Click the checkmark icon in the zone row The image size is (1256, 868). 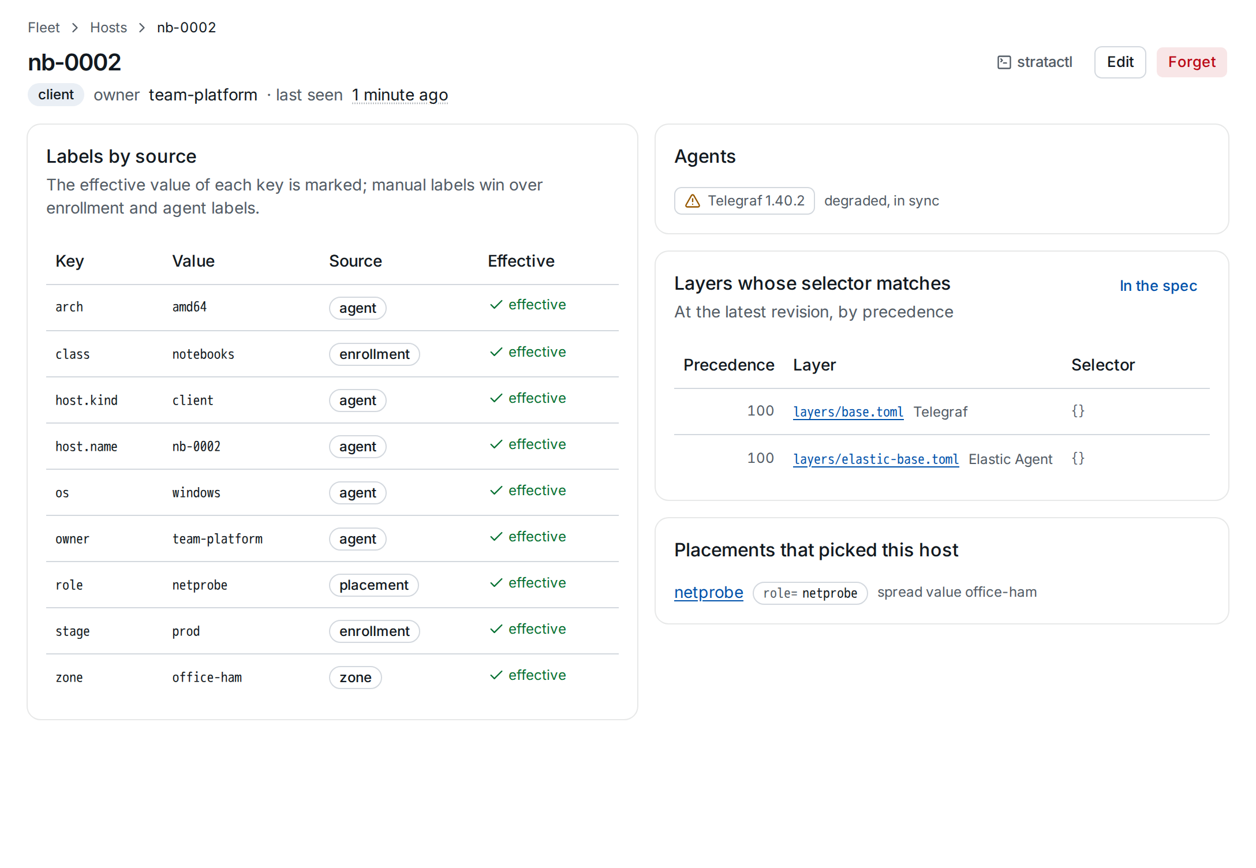[496, 675]
